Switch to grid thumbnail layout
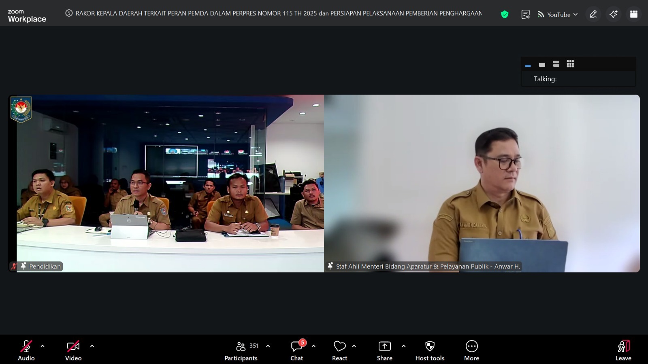The height and width of the screenshot is (364, 648). tap(570, 64)
